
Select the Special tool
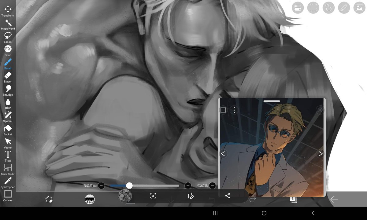pyautogui.click(x=8, y=117)
